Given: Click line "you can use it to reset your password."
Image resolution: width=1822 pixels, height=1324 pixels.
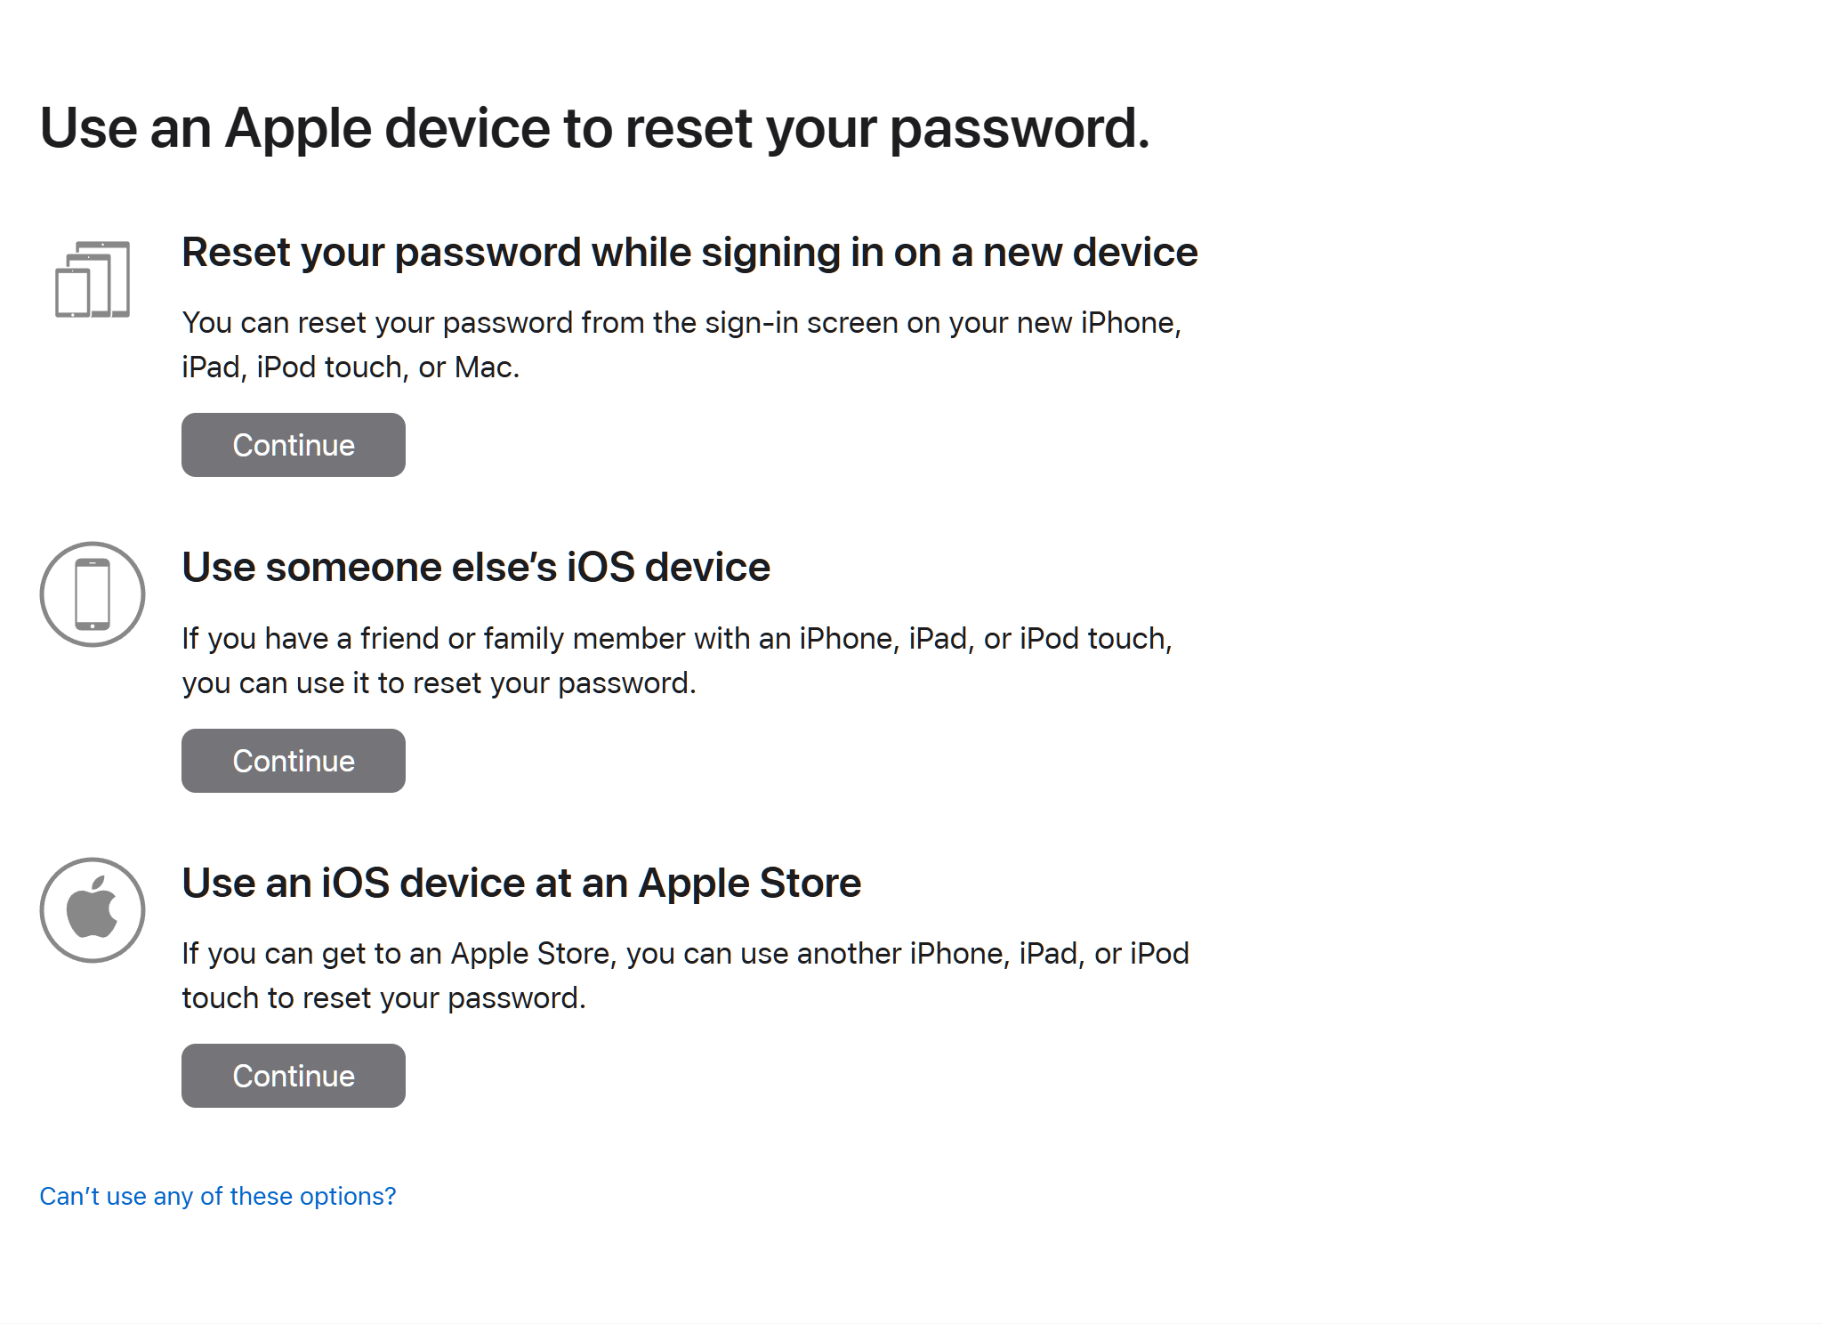Looking at the screenshot, I should [x=439, y=683].
